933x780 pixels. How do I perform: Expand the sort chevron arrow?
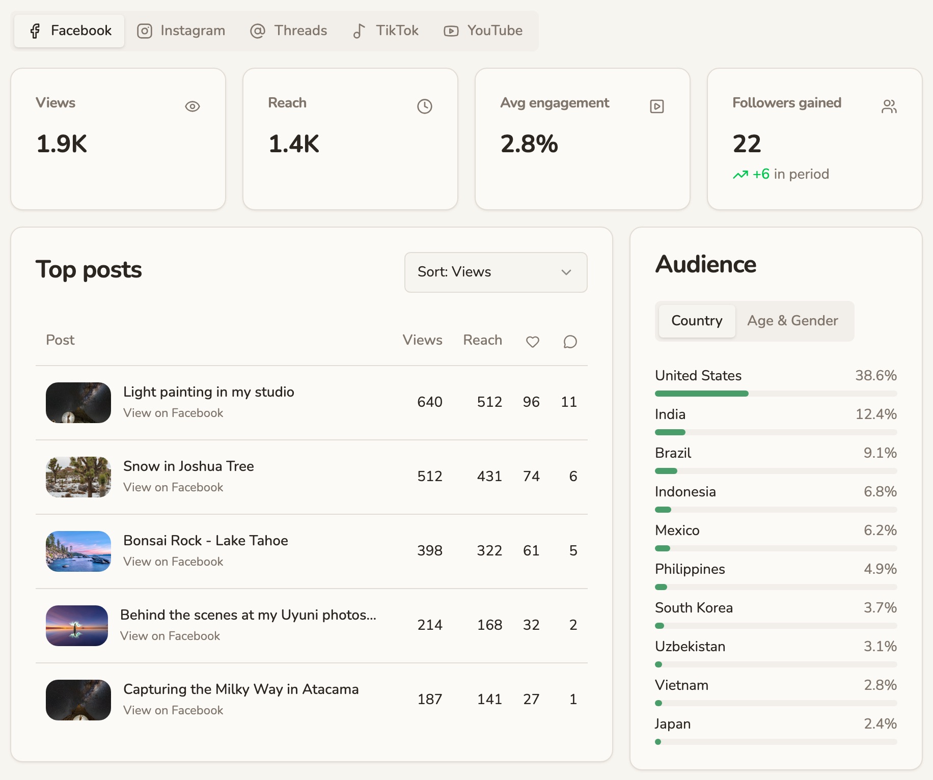[x=566, y=272]
